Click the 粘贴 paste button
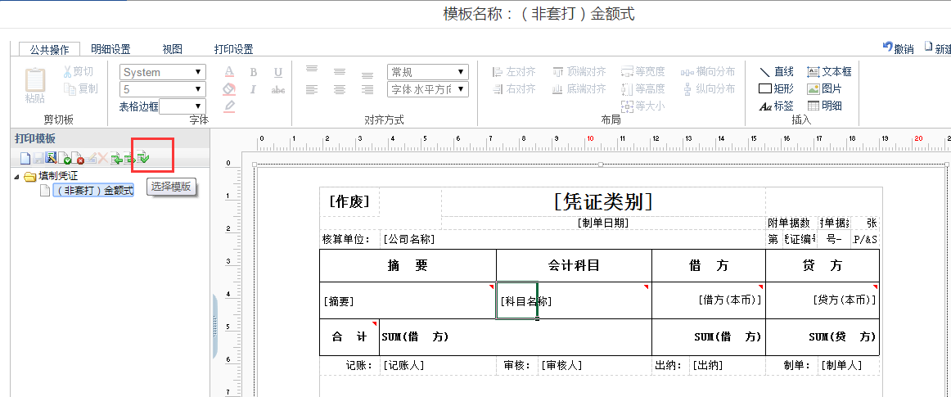951x397 pixels. tap(34, 86)
